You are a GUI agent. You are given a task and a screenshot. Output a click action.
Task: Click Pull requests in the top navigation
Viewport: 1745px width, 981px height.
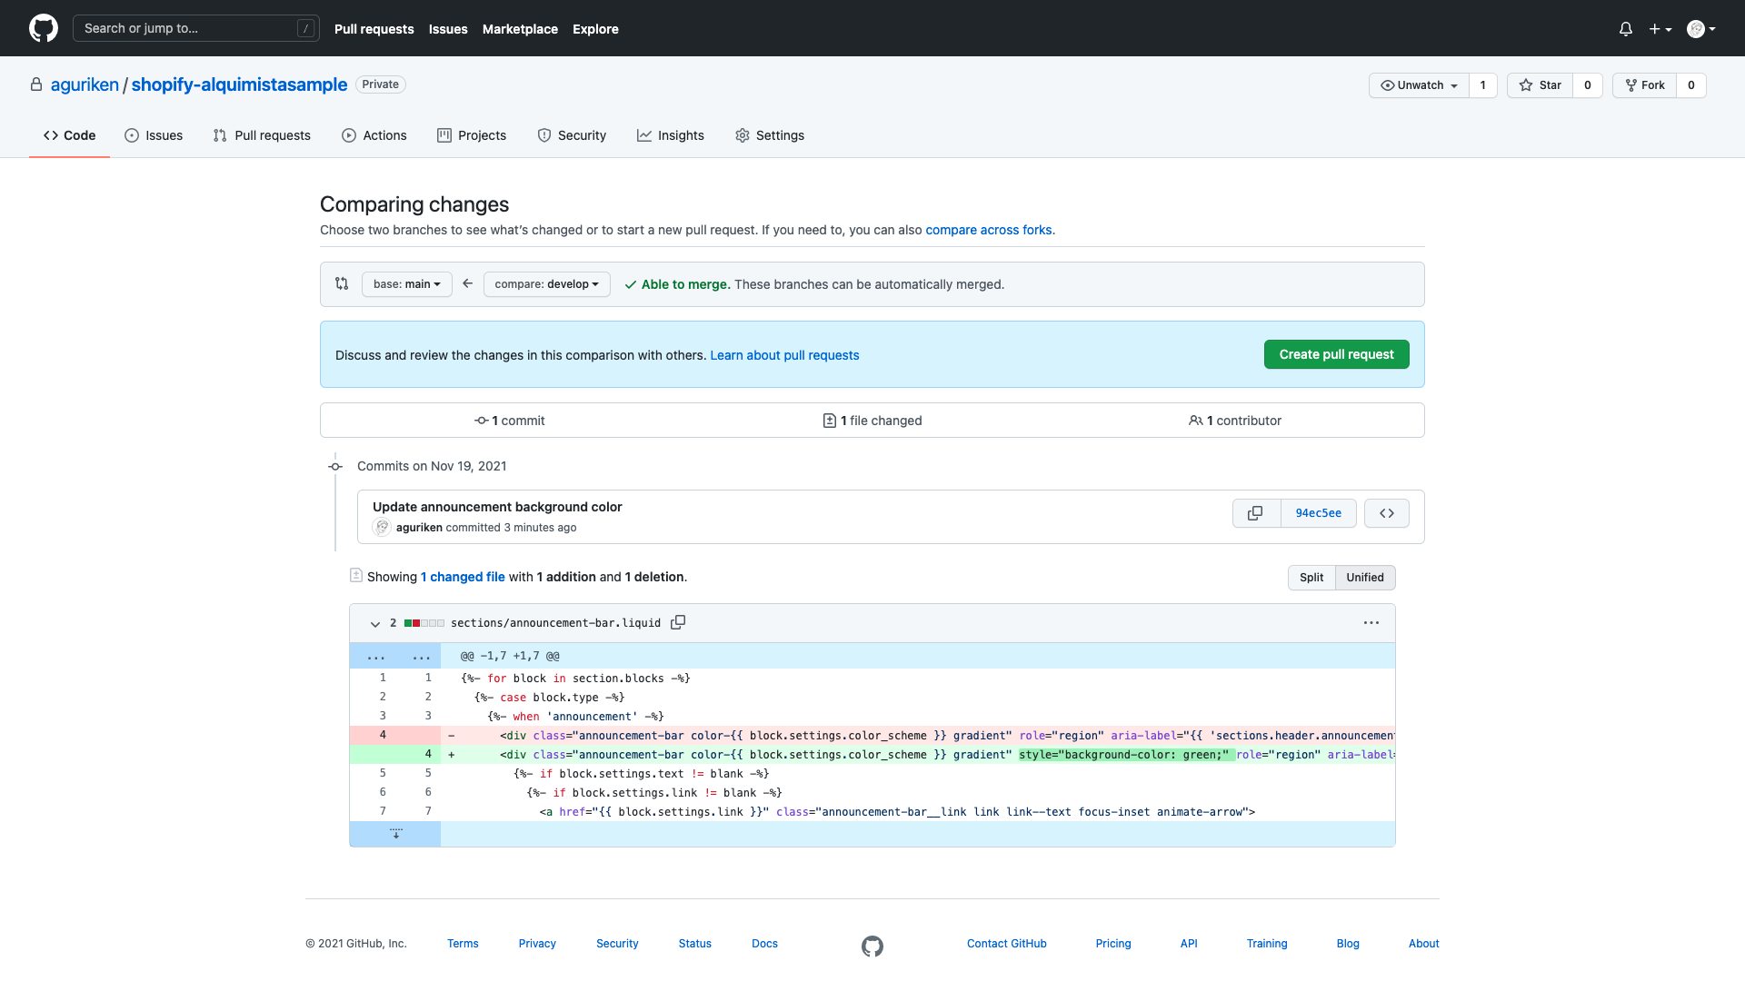tap(374, 29)
